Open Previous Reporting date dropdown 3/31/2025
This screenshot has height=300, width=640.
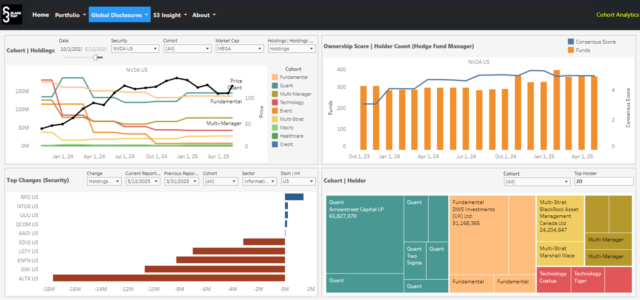click(182, 181)
